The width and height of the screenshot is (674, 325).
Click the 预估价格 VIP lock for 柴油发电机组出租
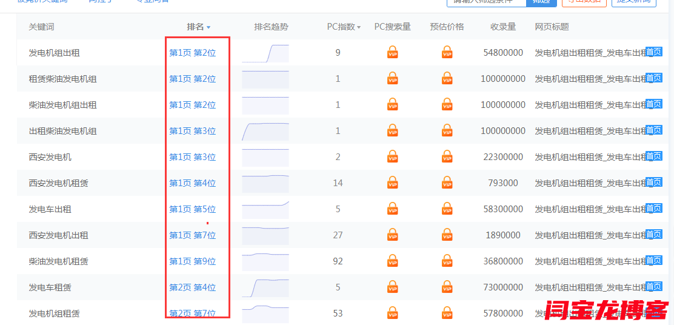pyautogui.click(x=447, y=104)
